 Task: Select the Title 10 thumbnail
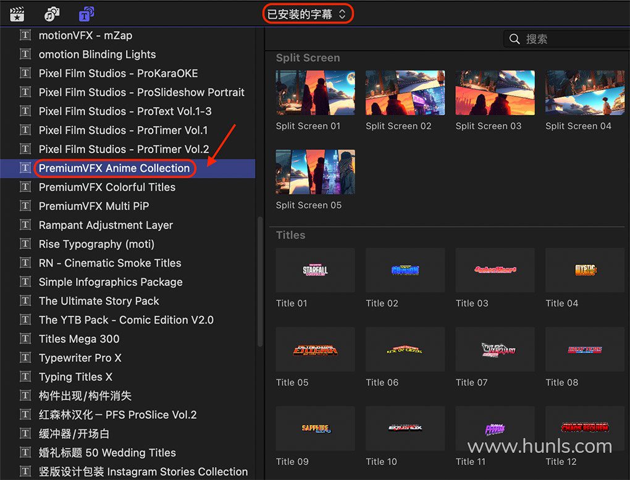tap(405, 429)
